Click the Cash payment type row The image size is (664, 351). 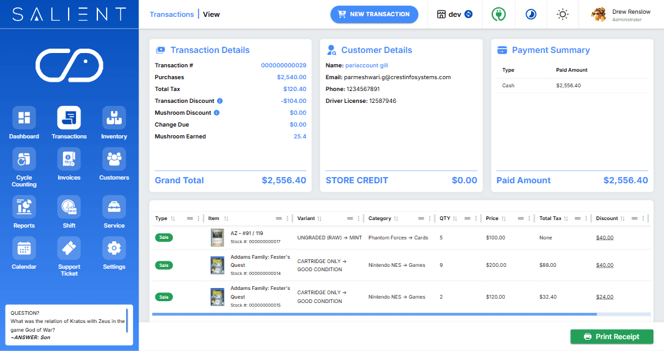[572, 85]
